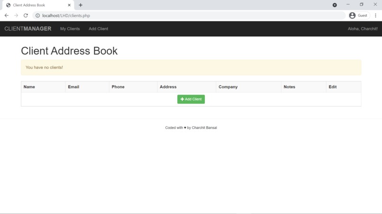Click the 'You have no clients!' alert
This screenshot has height=214, width=382.
coord(191,67)
